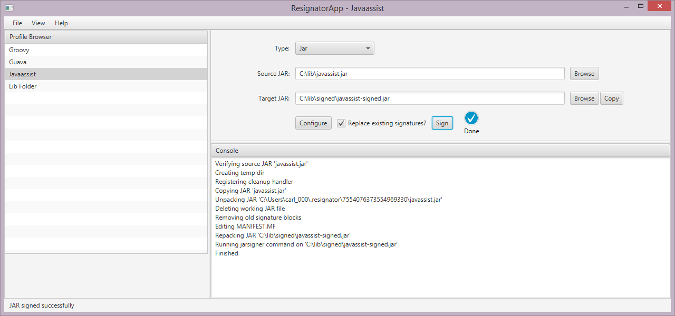Open the Configure settings
Image resolution: width=675 pixels, height=316 pixels.
[313, 123]
